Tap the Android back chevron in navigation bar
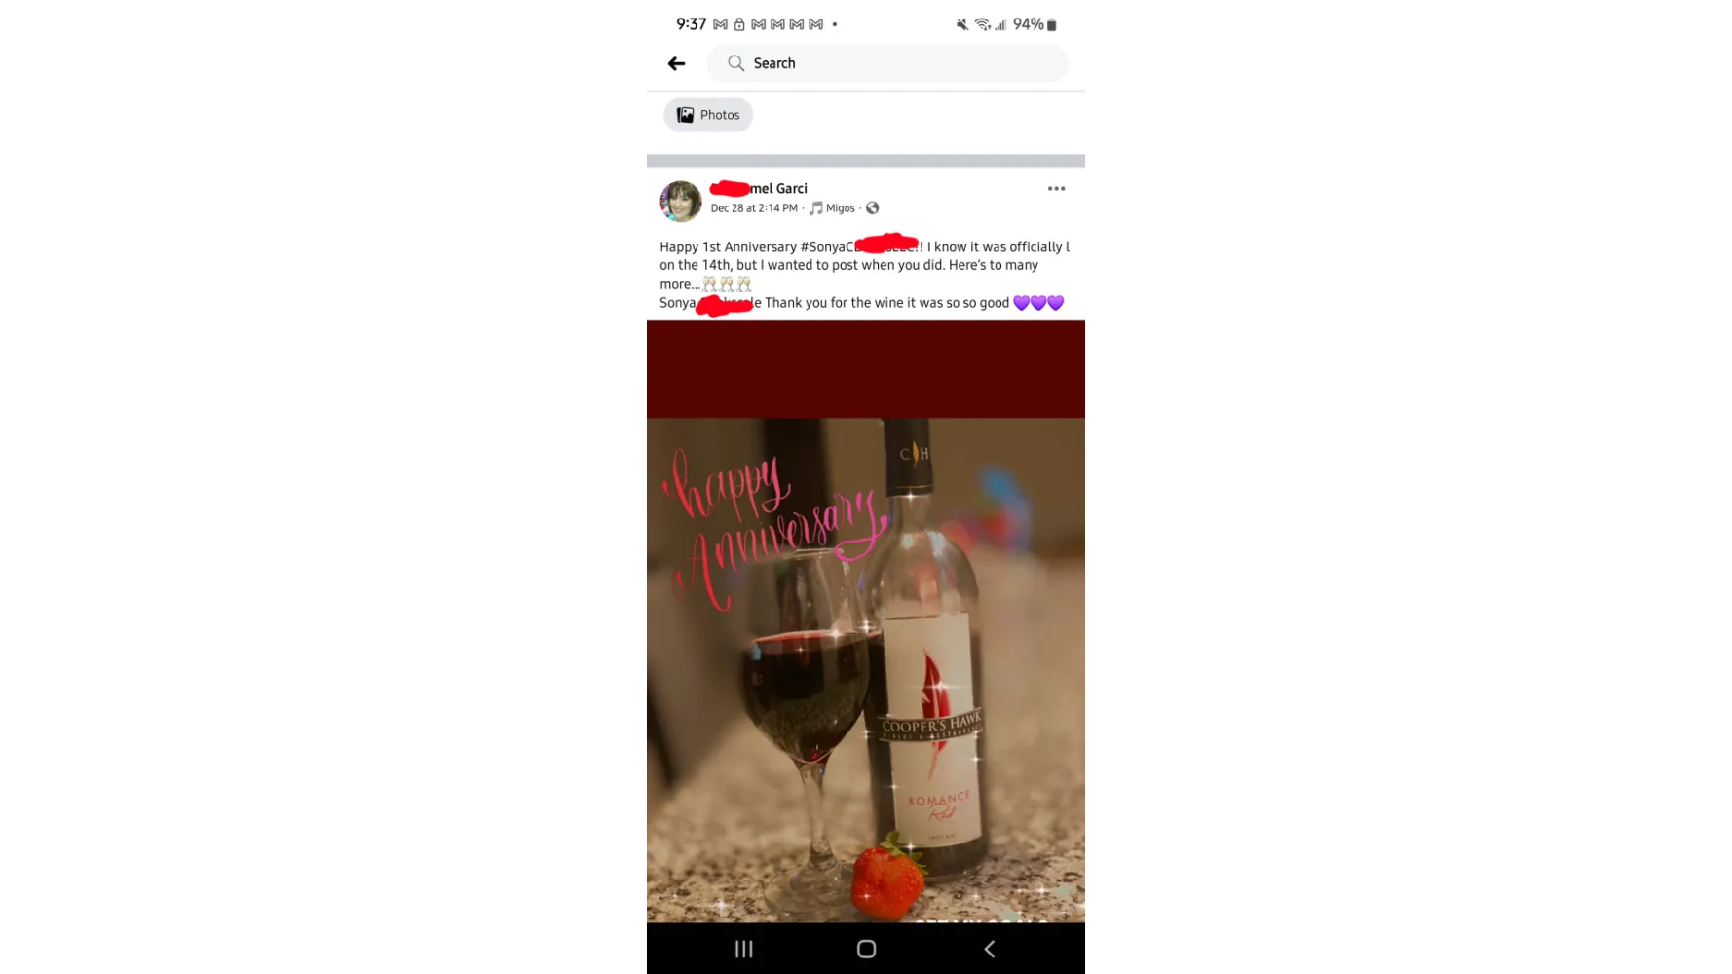Image resolution: width=1732 pixels, height=974 pixels. tap(989, 949)
